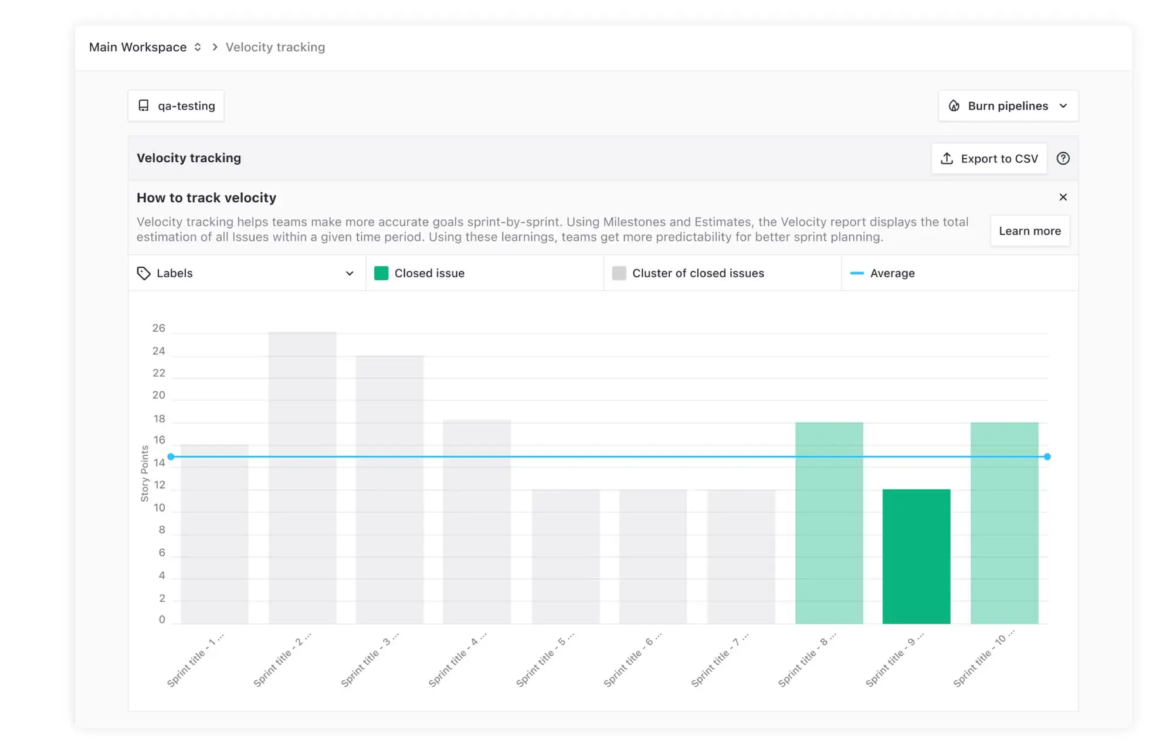Open help via the question mark icon
The width and height of the screenshot is (1173, 753).
pos(1063,158)
